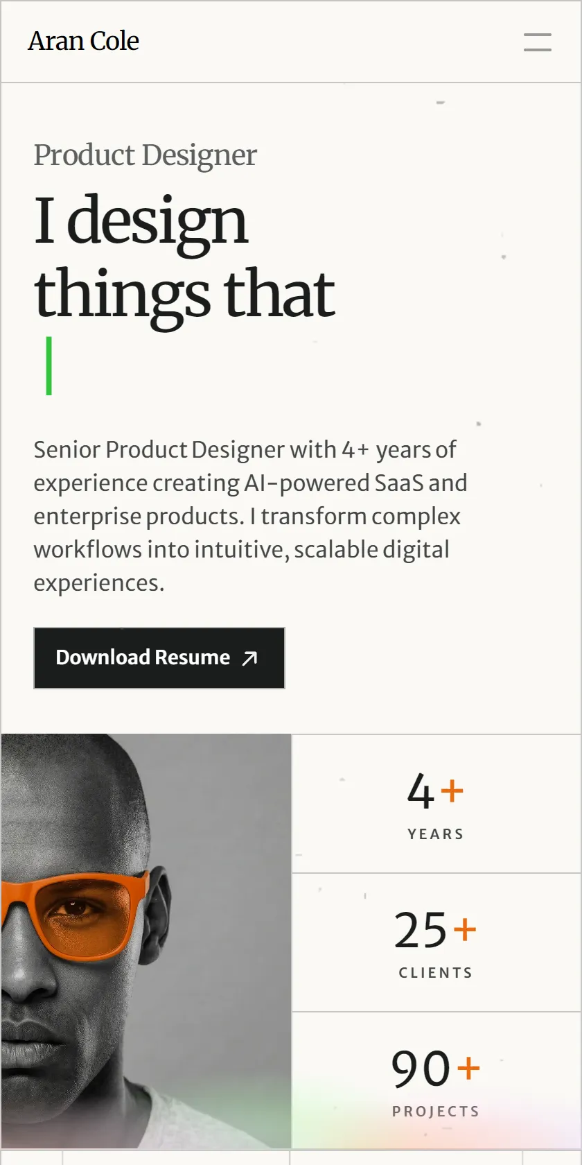Image resolution: width=582 pixels, height=1165 pixels.
Task: Click the orange plus beside 25
Action: pos(465,929)
